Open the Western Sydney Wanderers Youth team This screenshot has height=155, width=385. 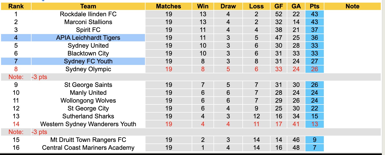88,124
